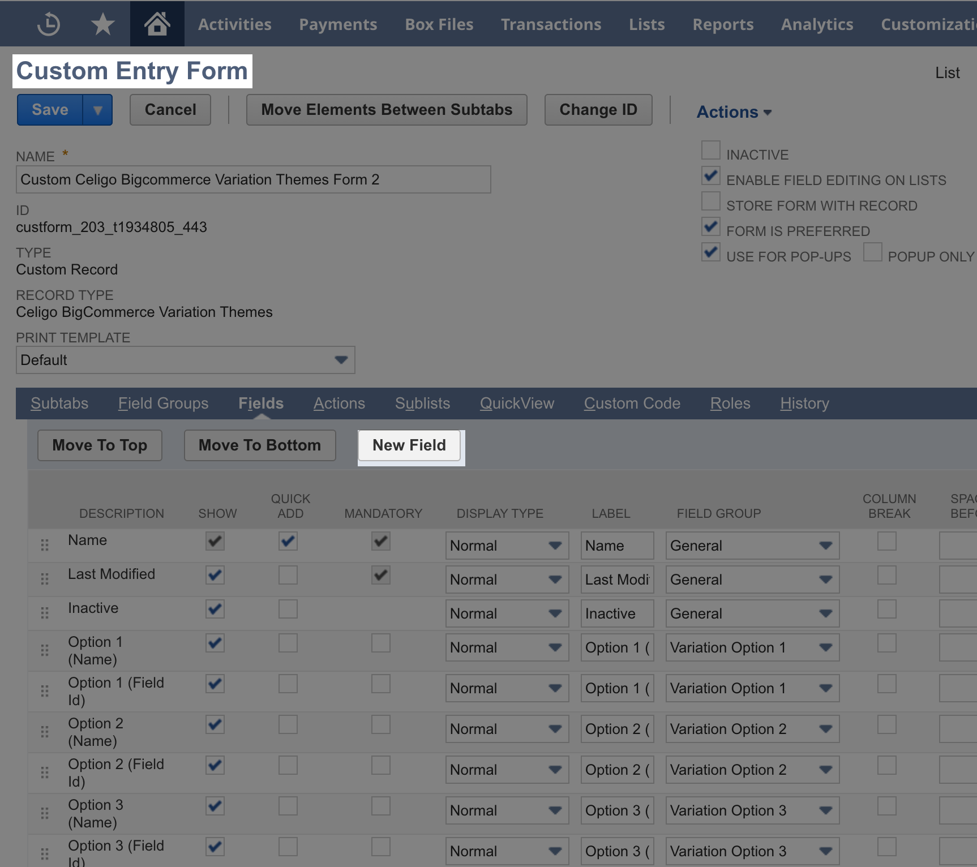
Task: Toggle Show checkbox for Name row
Action: pos(215,541)
